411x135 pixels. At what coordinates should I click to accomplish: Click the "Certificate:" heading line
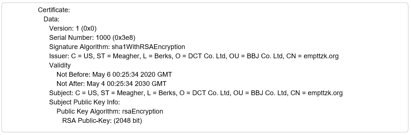pos(54,10)
